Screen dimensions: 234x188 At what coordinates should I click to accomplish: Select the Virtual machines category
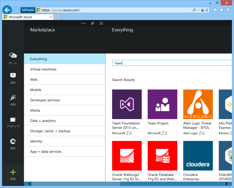tap(65, 69)
